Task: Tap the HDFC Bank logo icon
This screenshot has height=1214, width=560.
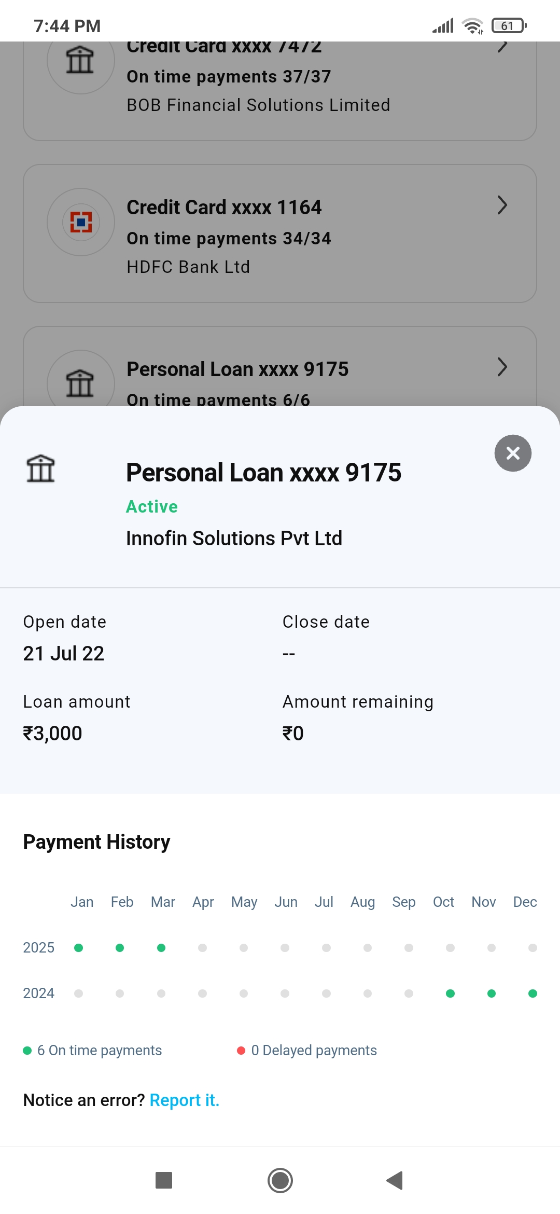Action: pyautogui.click(x=81, y=222)
